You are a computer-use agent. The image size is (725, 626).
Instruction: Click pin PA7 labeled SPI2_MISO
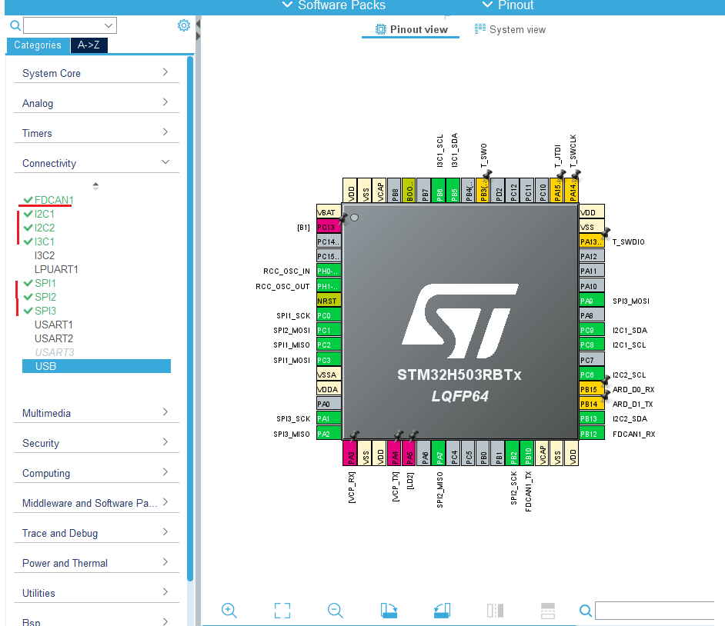[439, 453]
